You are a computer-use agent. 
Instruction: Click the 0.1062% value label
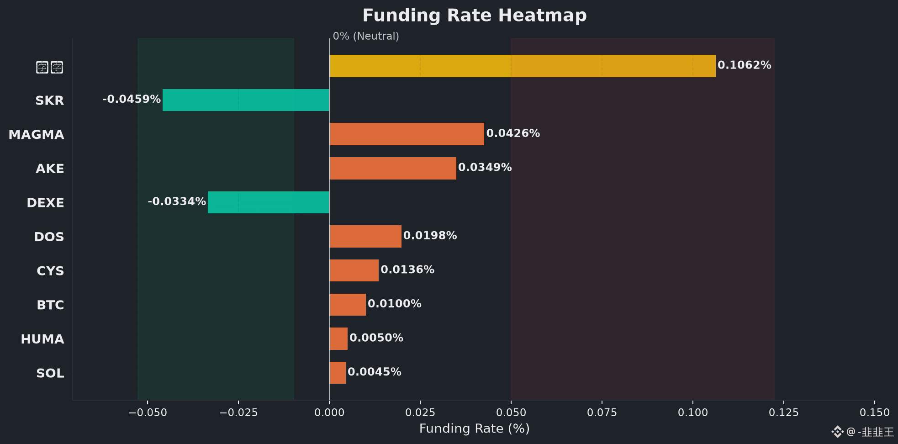coord(745,65)
